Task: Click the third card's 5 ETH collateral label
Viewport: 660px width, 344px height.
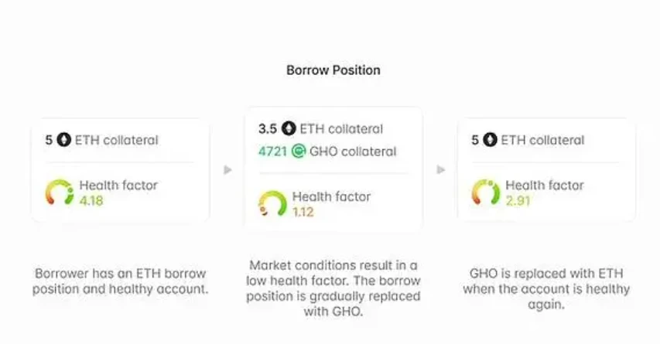Action: pyautogui.click(x=528, y=140)
